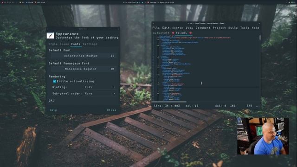Close the autostart tab with its red button
Viewport: 297px width, 167px height.
(x=173, y=33)
